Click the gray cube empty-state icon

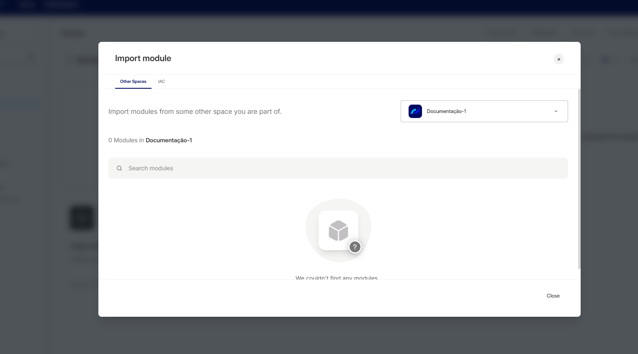pyautogui.click(x=338, y=230)
